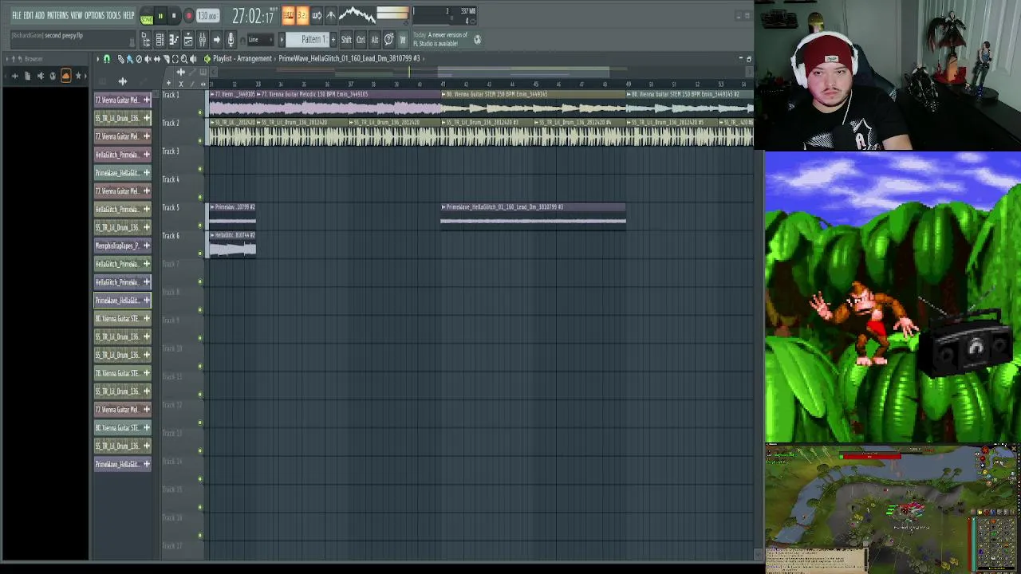Stop playback with the stop button
The height and width of the screenshot is (574, 1021).
tap(174, 16)
